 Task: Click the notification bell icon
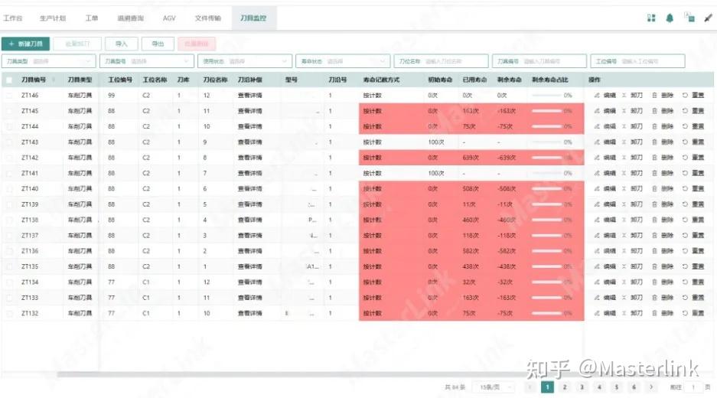tap(670, 18)
